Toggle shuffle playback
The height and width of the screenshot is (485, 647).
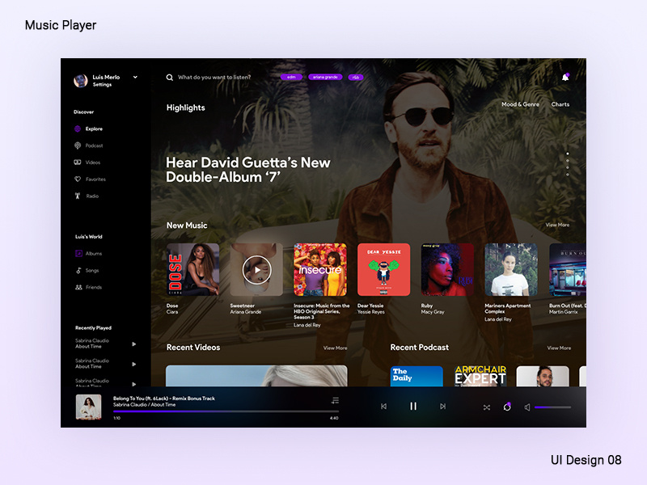pyautogui.click(x=487, y=407)
